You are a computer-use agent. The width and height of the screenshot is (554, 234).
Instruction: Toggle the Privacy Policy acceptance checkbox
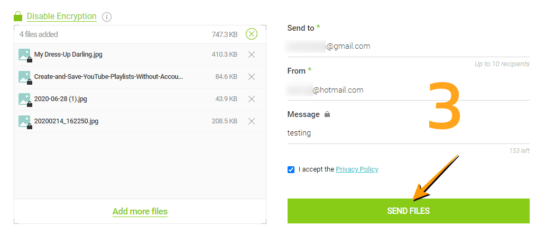291,169
